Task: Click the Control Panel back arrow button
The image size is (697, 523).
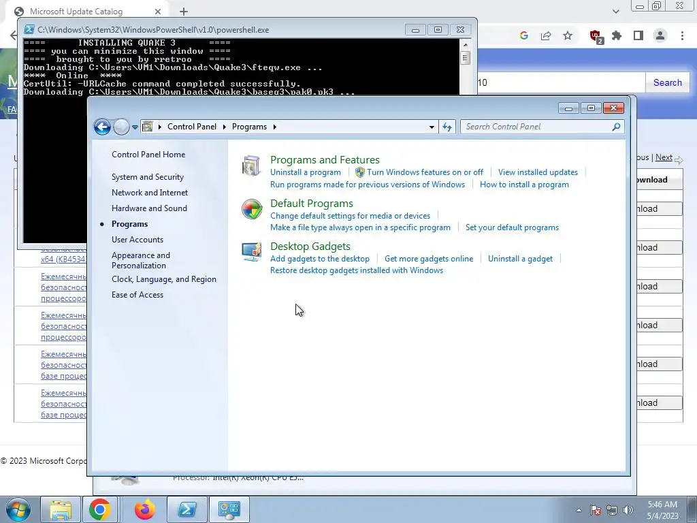Action: tap(102, 127)
